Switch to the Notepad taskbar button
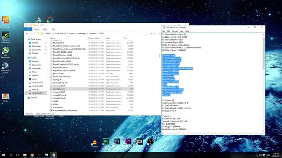The image size is (282, 158). tap(54, 155)
